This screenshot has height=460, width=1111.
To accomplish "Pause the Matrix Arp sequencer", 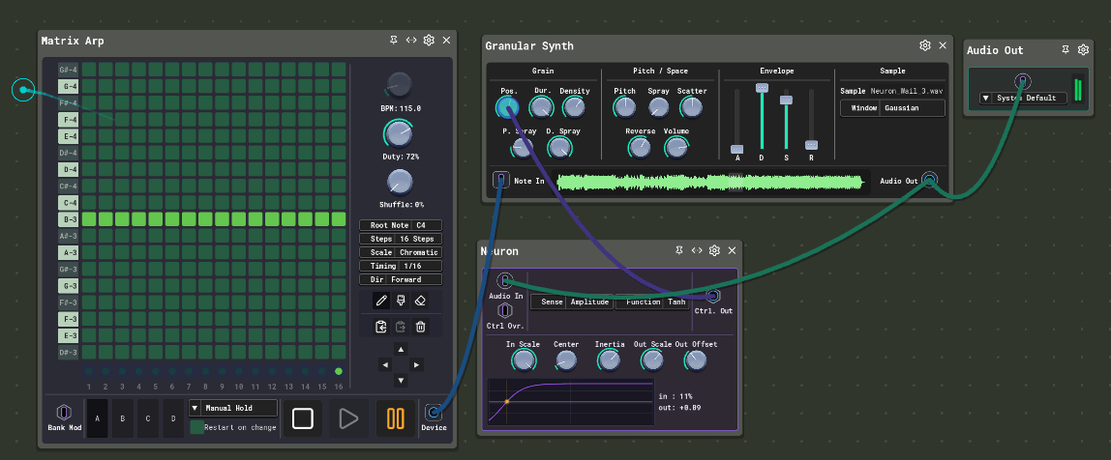I will pos(396,418).
